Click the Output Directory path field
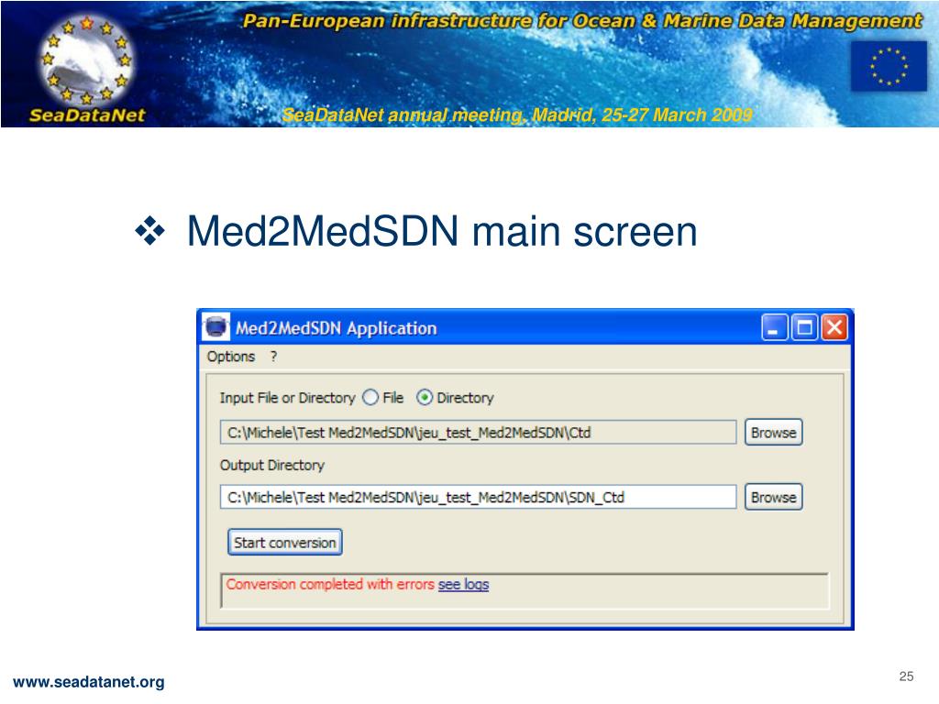939x704 pixels. pyautogui.click(x=478, y=497)
